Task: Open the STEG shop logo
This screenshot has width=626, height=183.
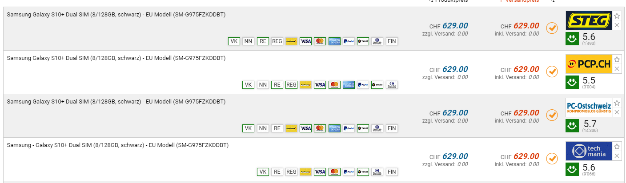Action: tap(589, 20)
